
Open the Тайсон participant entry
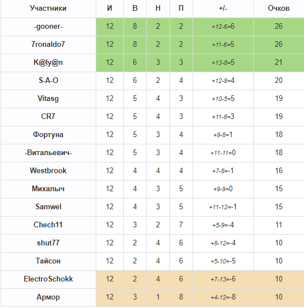(x=48, y=261)
